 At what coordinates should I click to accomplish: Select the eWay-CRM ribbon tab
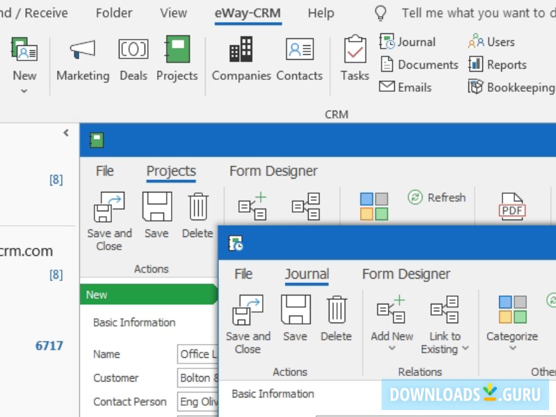click(x=248, y=13)
